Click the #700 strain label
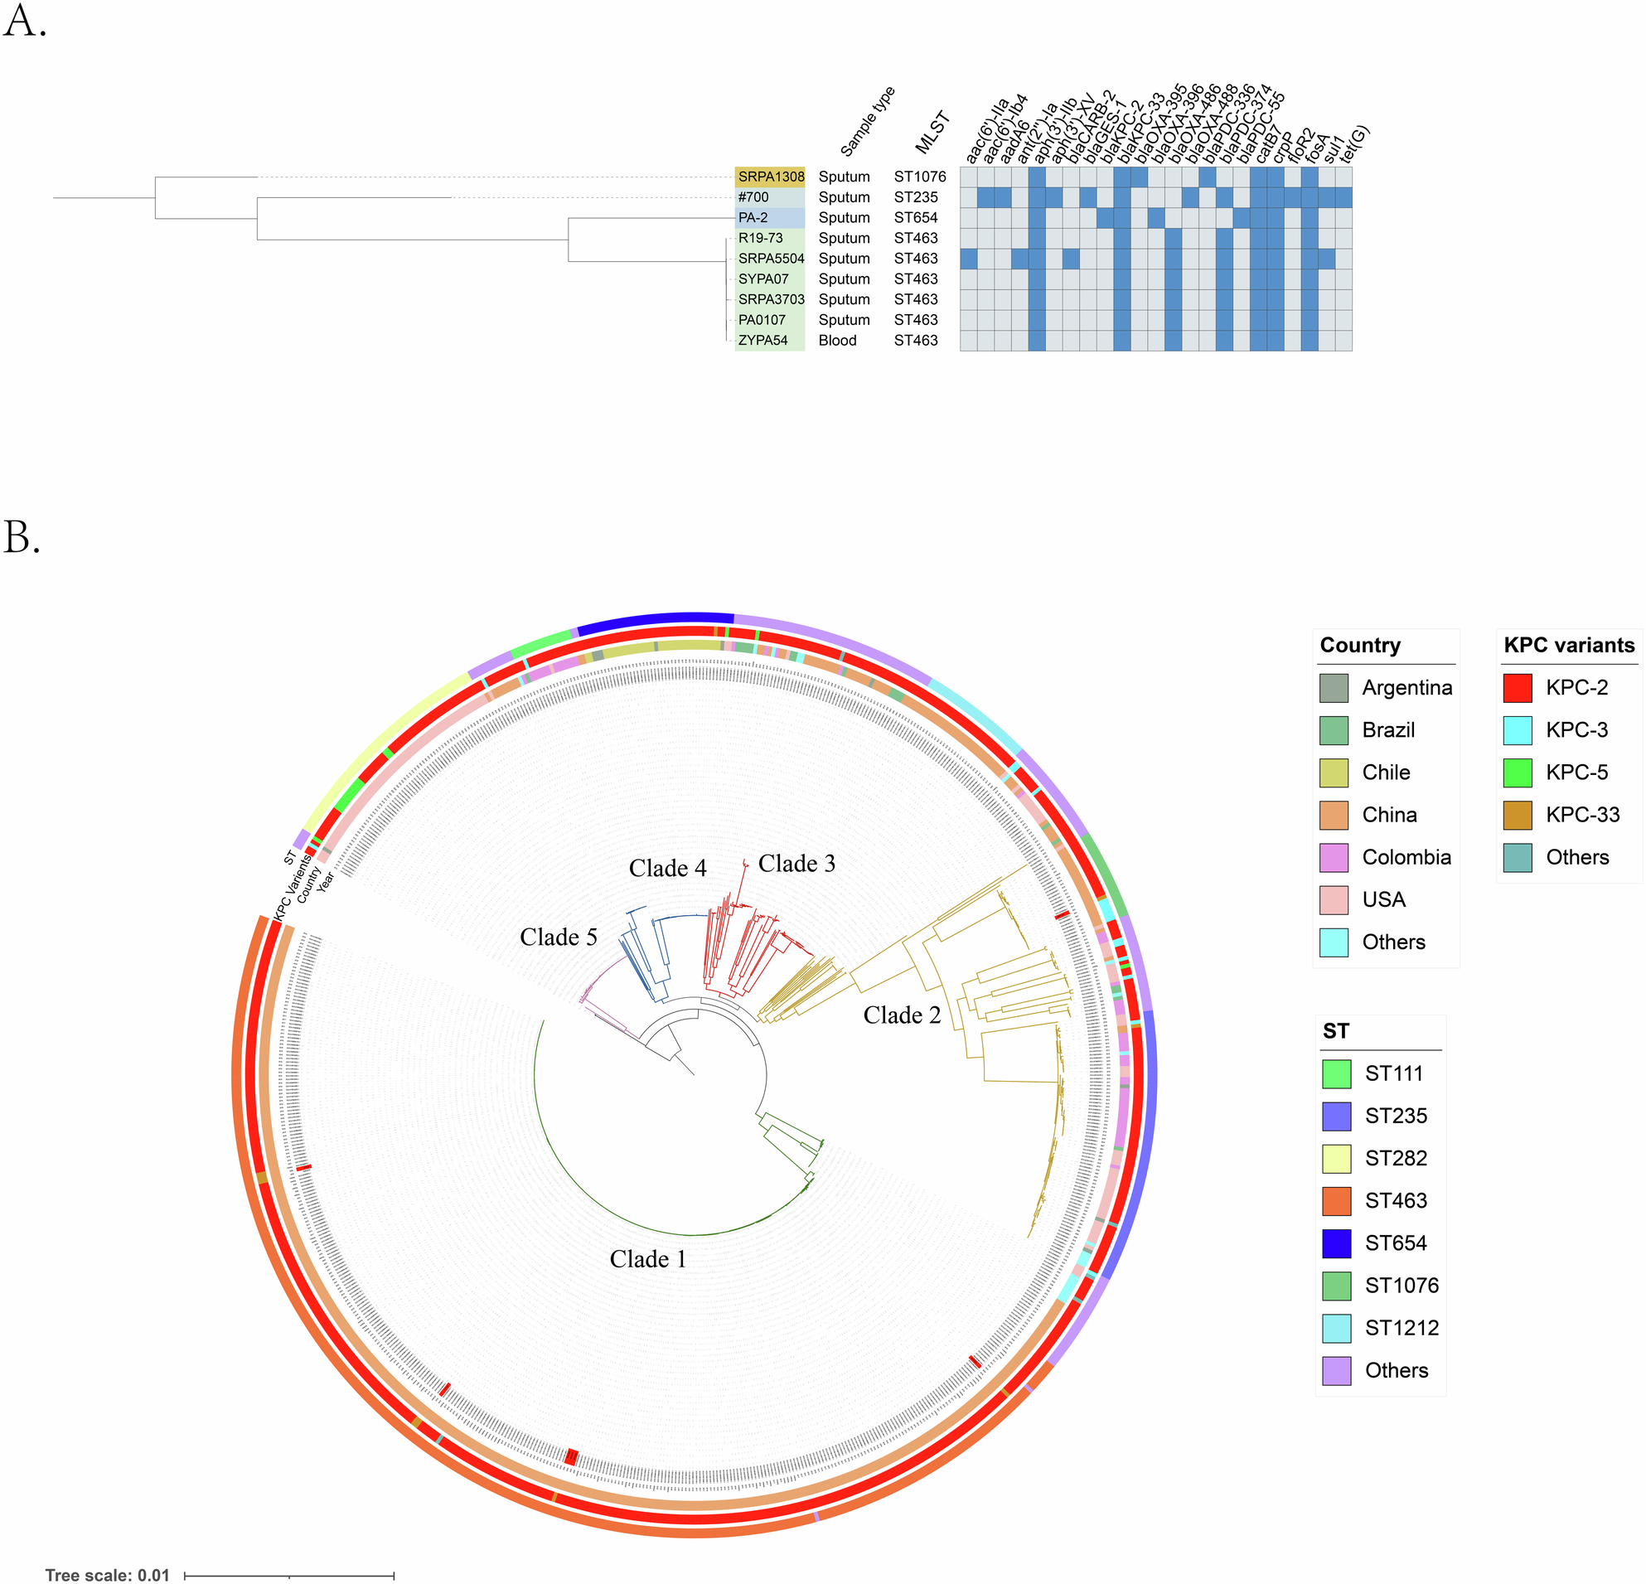Viewport: 1646px width, 1584px height. (x=753, y=197)
